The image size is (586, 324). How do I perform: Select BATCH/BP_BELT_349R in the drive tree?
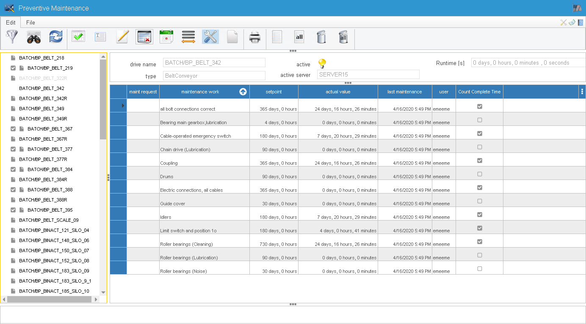(43, 119)
